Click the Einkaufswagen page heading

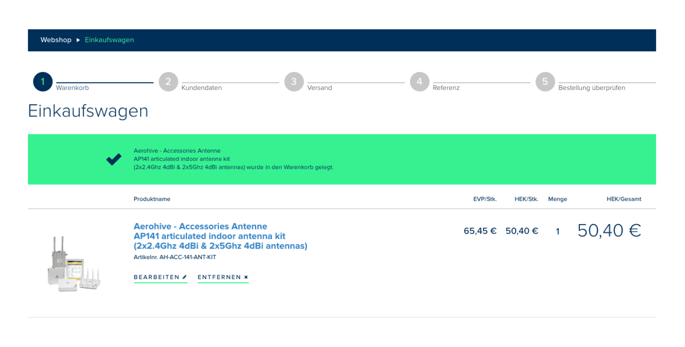pyautogui.click(x=88, y=111)
